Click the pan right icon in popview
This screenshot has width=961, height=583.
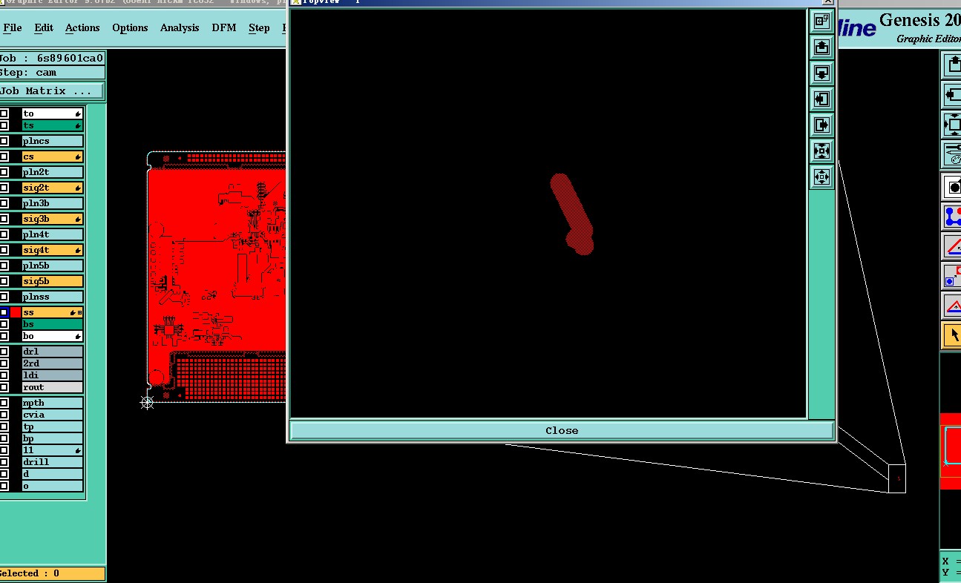click(x=821, y=125)
